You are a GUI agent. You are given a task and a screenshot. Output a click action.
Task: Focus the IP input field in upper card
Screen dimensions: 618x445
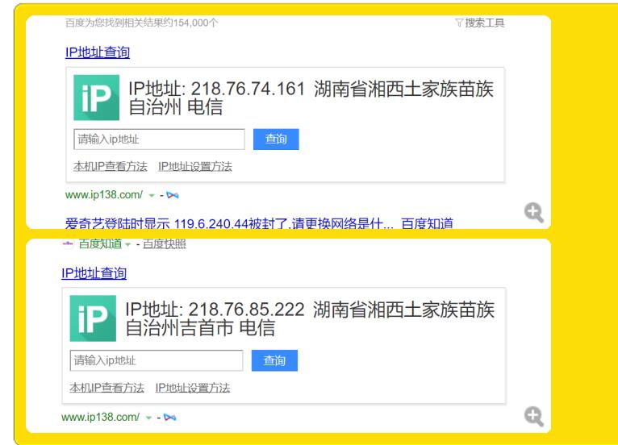(x=159, y=139)
